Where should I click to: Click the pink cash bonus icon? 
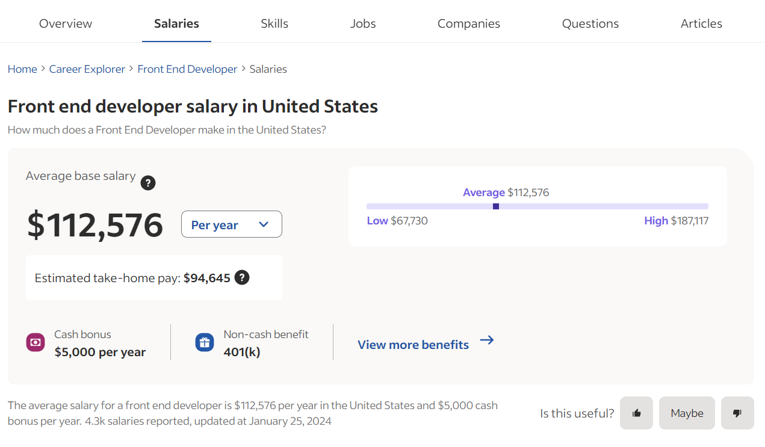click(x=36, y=342)
